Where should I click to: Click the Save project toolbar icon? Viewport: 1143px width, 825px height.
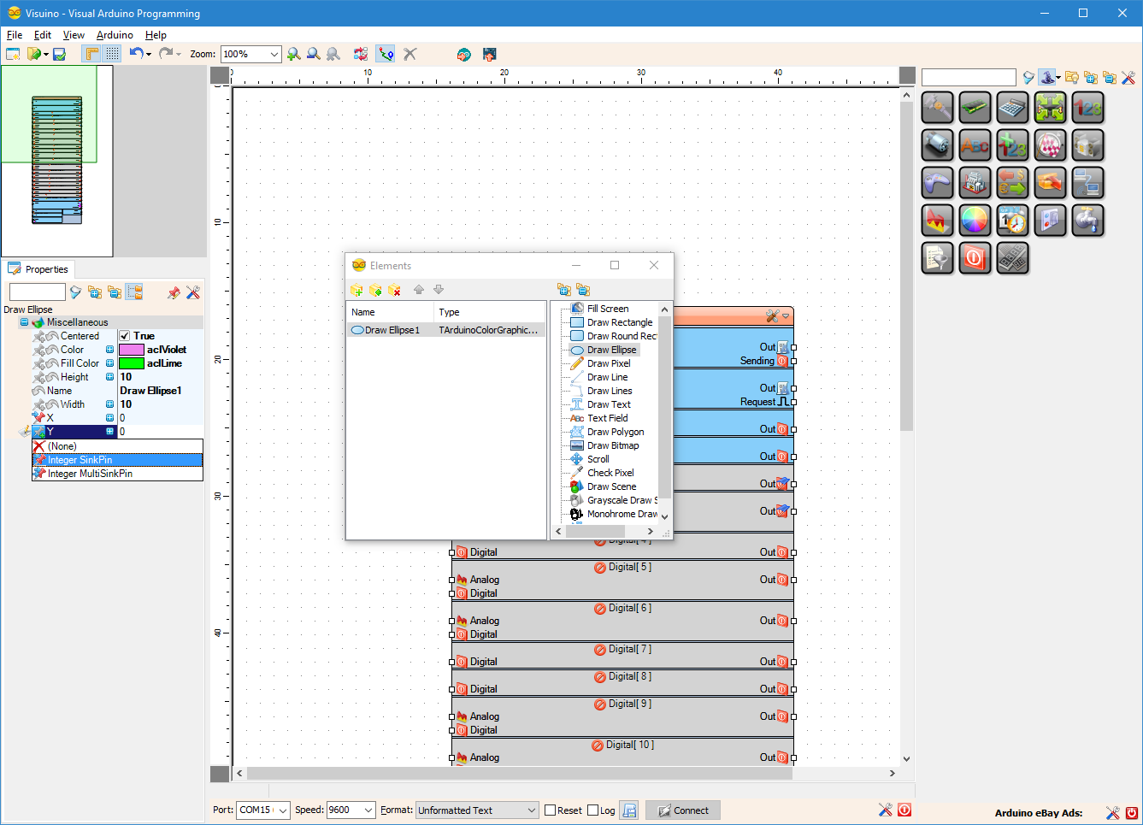tap(59, 54)
